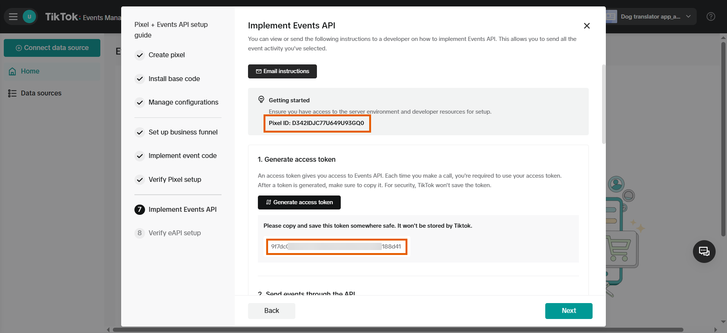The height and width of the screenshot is (333, 727).
Task: Open the hamburger navigation menu
Action: [x=13, y=17]
